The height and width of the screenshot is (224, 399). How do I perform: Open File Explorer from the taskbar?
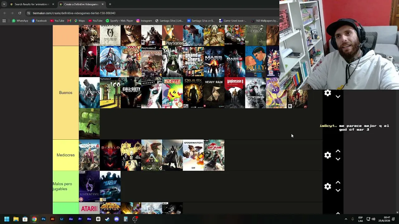tap(16, 219)
